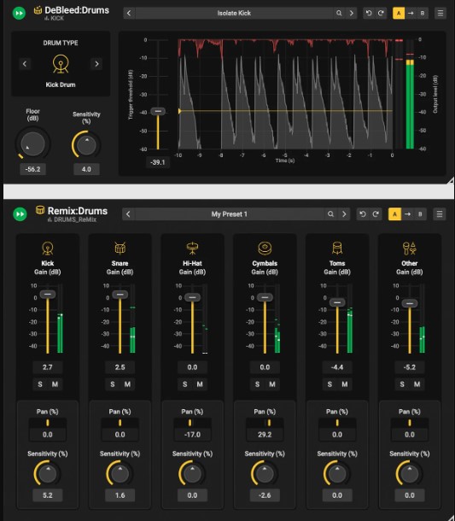Select previous drum type
455x521 pixels.
tap(25, 64)
